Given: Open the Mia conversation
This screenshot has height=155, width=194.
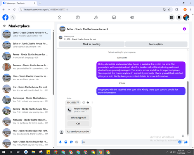Looking at the screenshot, I should (x=26, y=132).
